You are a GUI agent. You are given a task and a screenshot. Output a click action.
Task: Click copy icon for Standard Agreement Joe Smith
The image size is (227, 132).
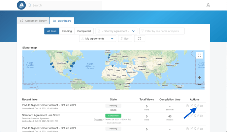[x=195, y=116]
